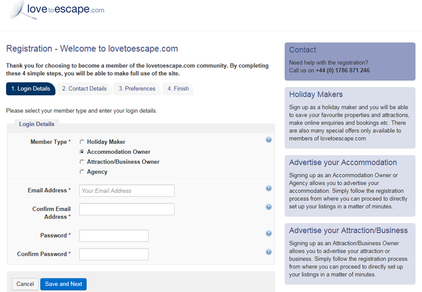Open help icon for Member Type

point(269,140)
